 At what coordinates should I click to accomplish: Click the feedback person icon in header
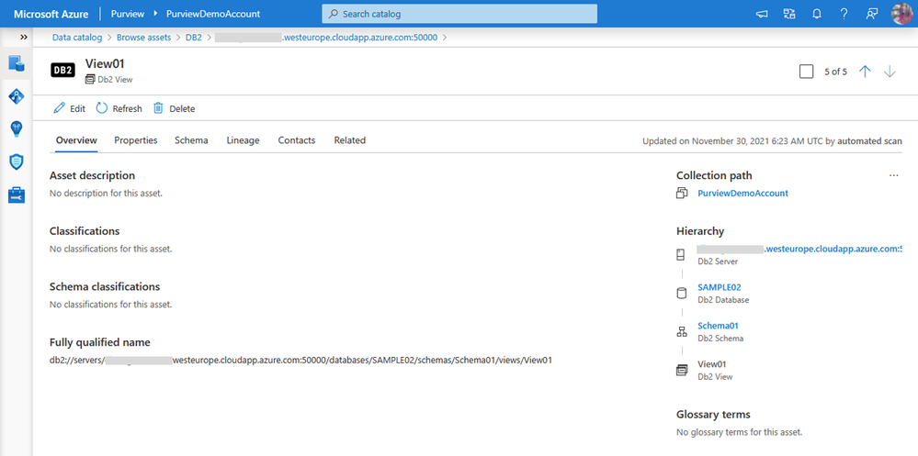[x=872, y=14]
